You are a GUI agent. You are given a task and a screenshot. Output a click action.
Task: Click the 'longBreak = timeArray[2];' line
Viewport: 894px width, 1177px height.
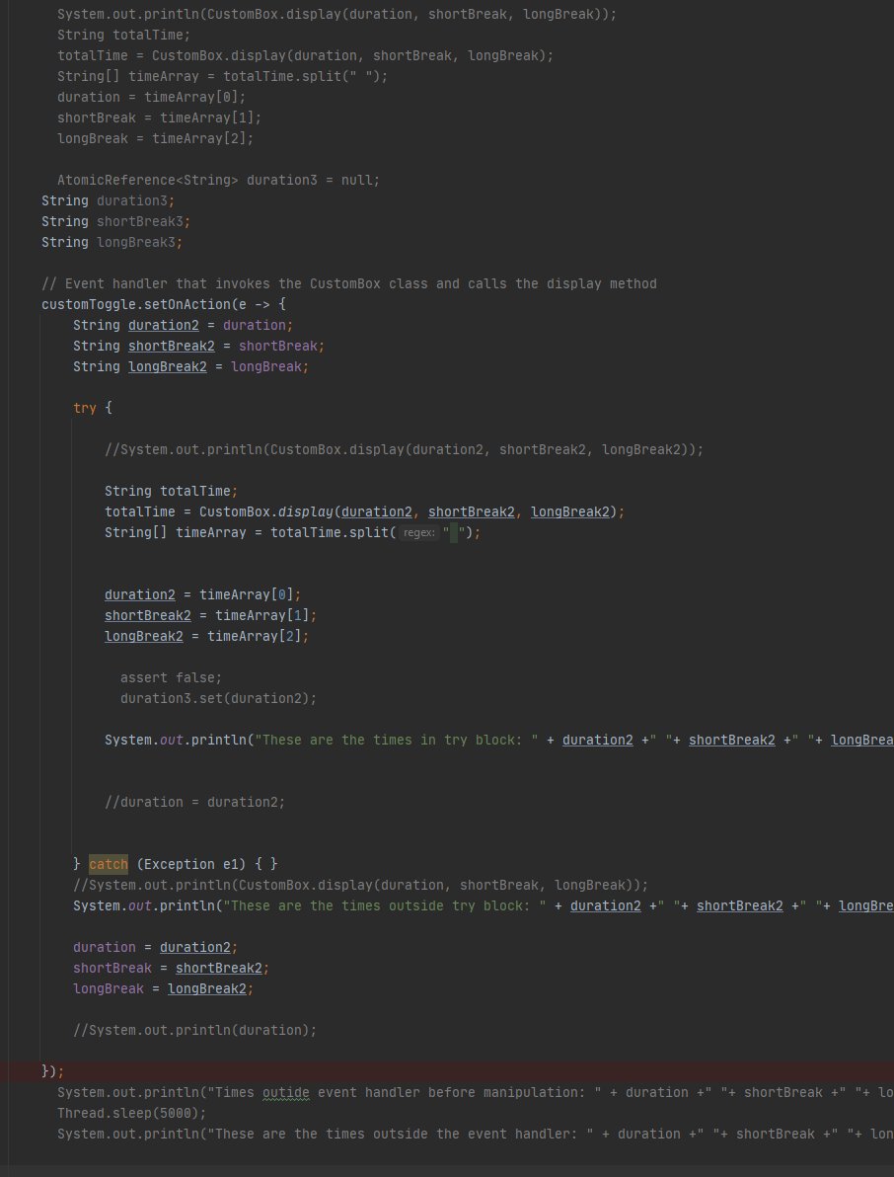pyautogui.click(x=155, y=139)
